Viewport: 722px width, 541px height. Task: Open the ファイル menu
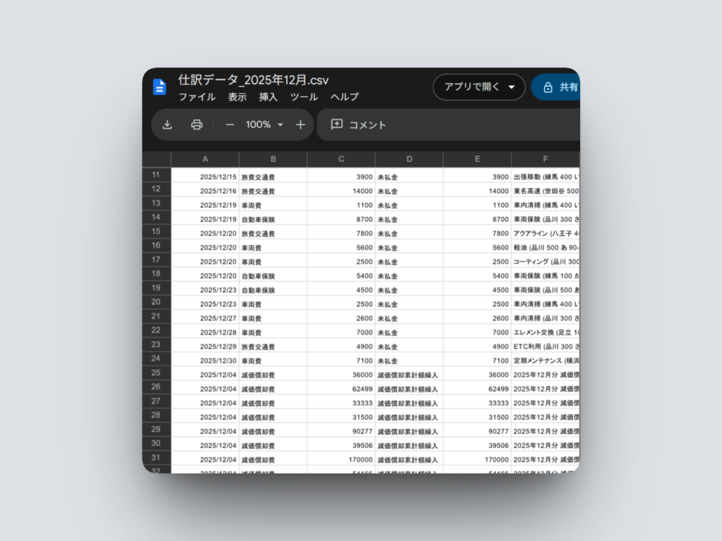coord(197,97)
